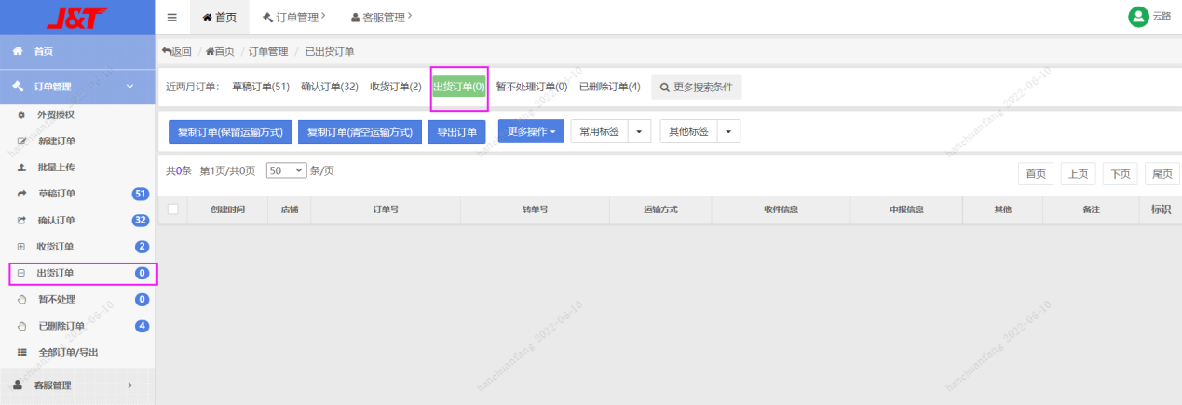
Task: Open the 50 条/页 page size selector
Action: [286, 170]
